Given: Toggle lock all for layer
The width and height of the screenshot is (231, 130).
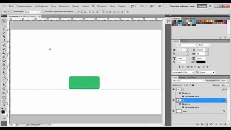Looking at the screenshot, I should click(193, 85).
